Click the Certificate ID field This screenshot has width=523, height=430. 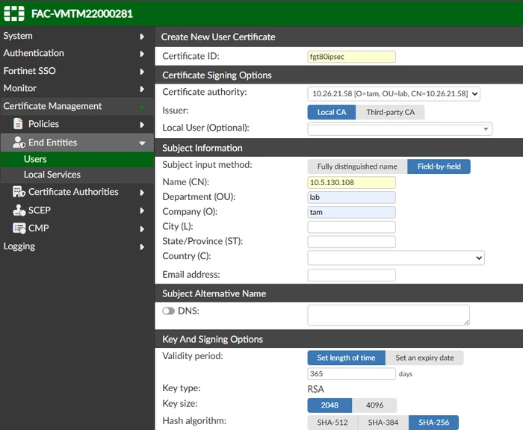pyautogui.click(x=351, y=57)
